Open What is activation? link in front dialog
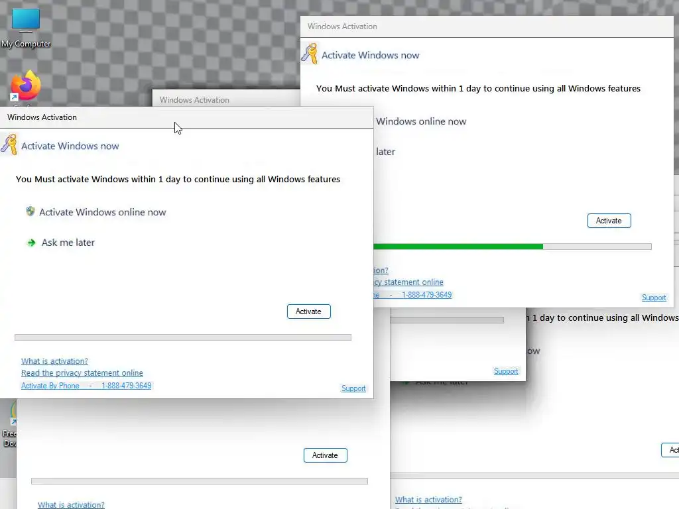This screenshot has height=509, width=679. (x=54, y=361)
